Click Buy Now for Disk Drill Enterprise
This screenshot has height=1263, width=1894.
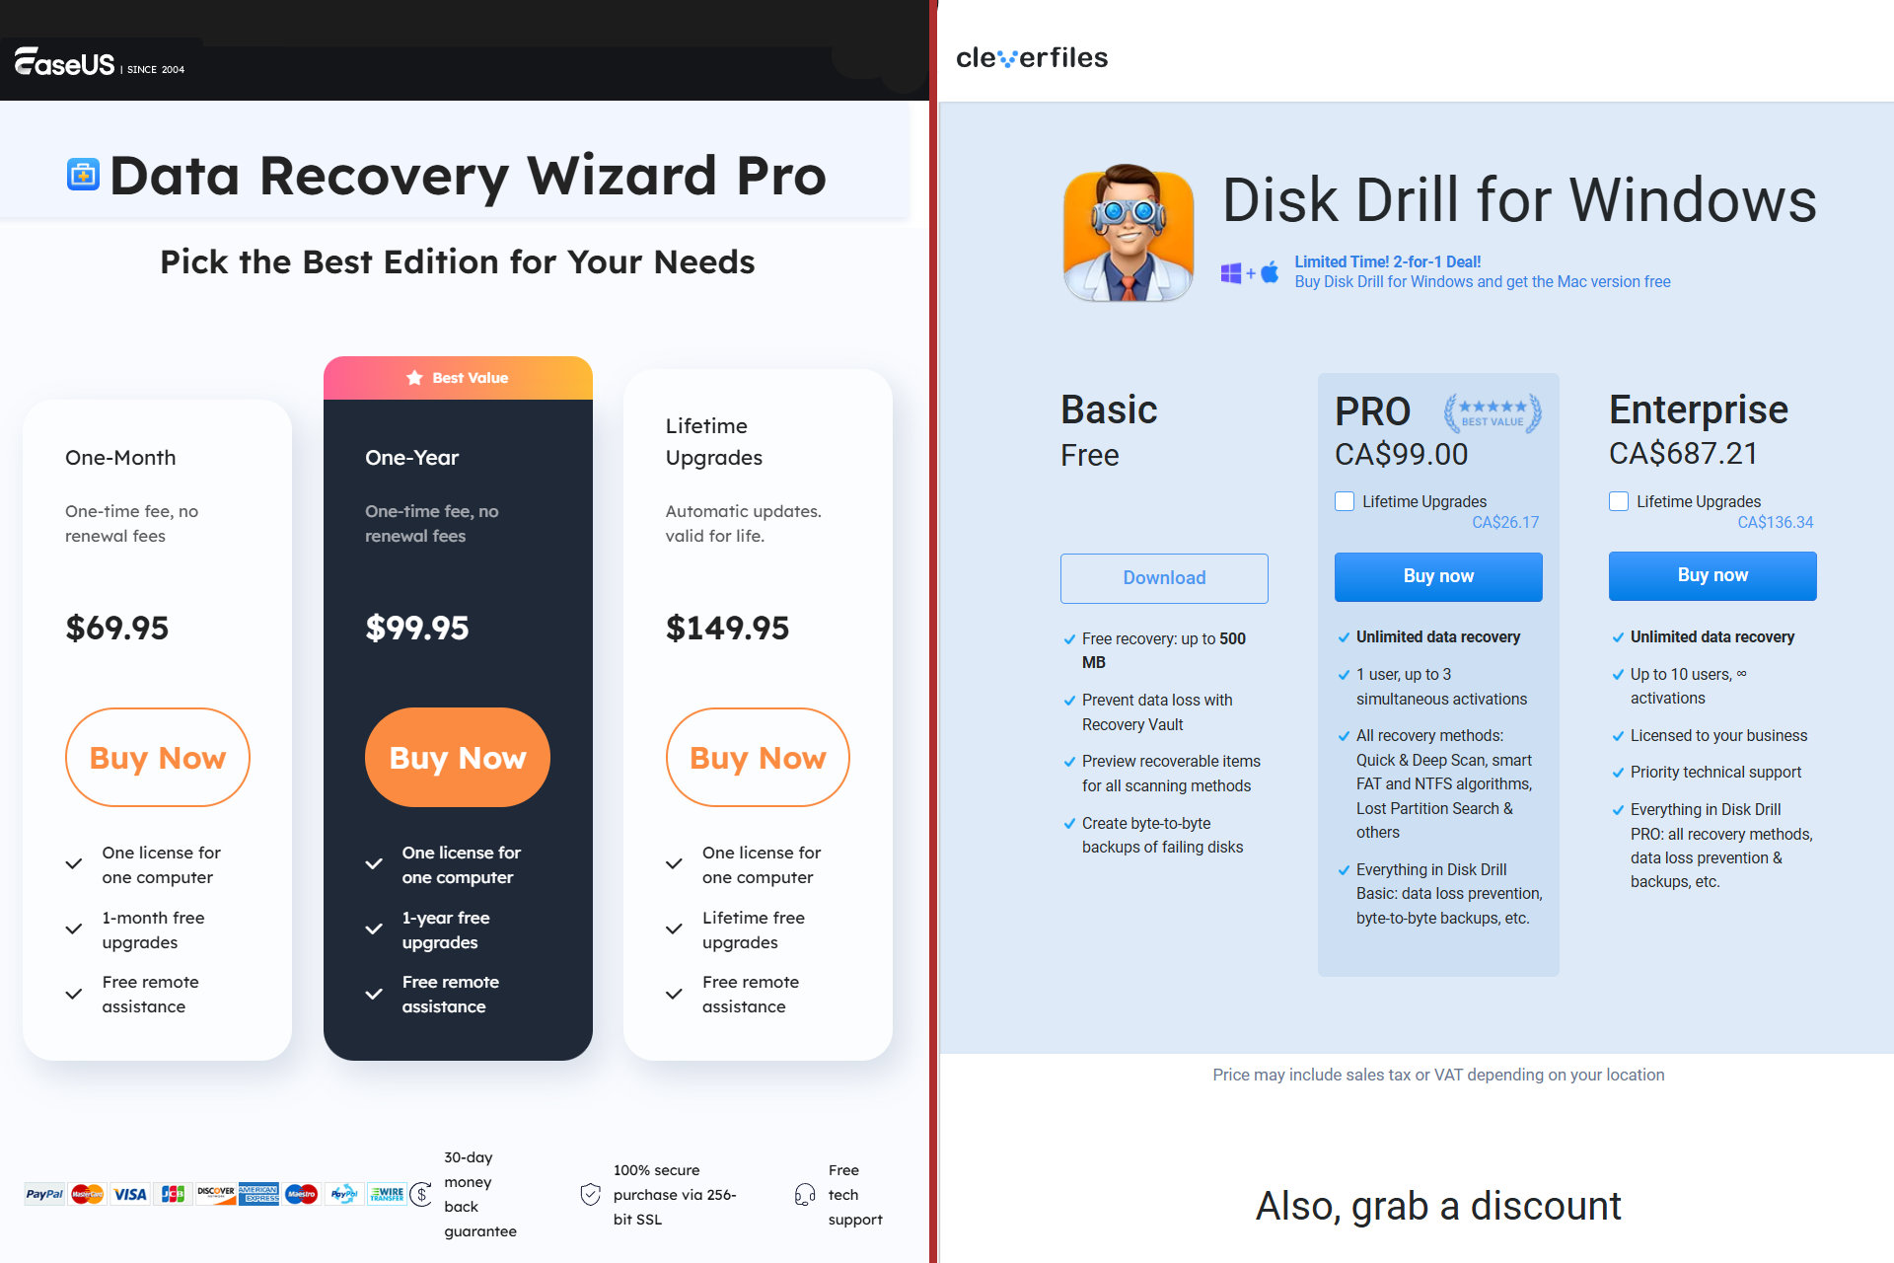coord(1712,575)
